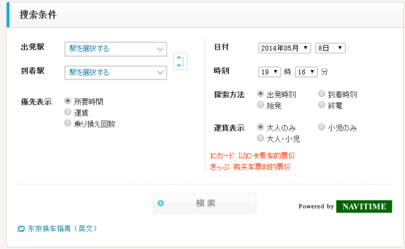This screenshot has width=405, height=249.
Task: Expand the 2014年05月 month selector
Action: [285, 48]
